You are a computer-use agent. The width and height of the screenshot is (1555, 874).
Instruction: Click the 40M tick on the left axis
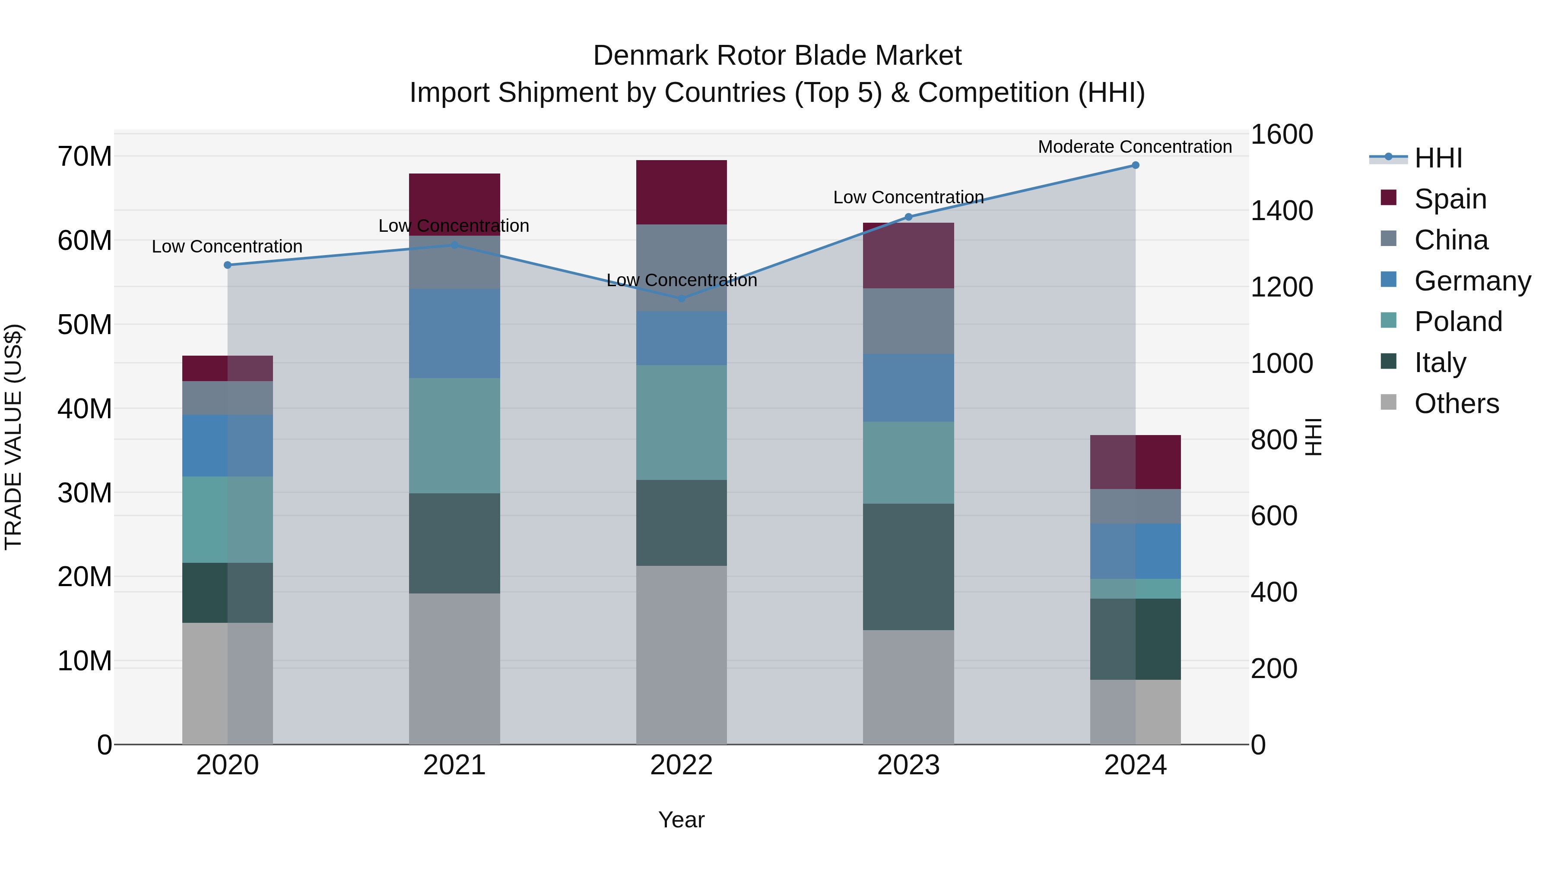(x=85, y=409)
